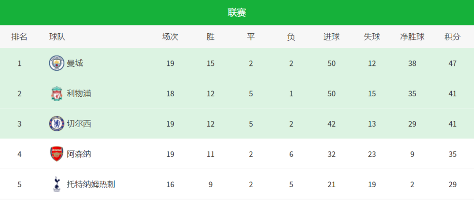
Task: Sort by the 净胜球 column header
Action: pyautogui.click(x=412, y=37)
